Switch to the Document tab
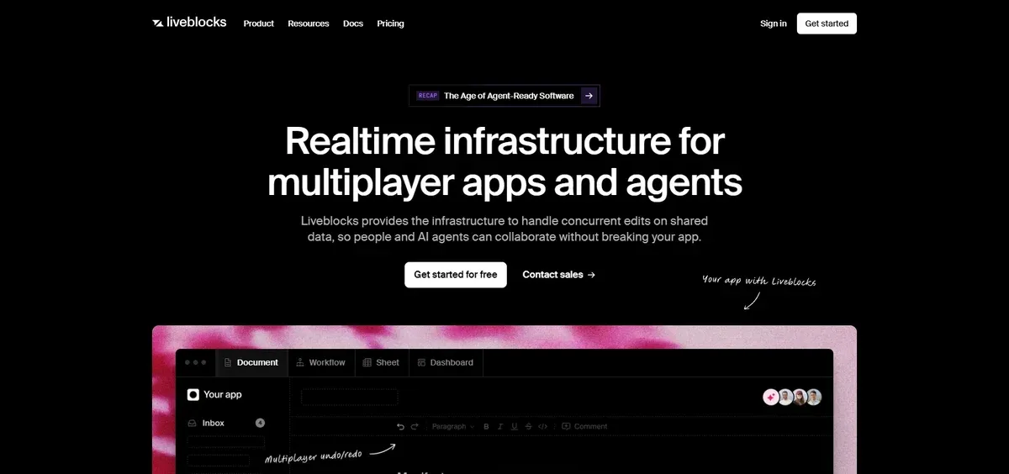 click(251, 362)
